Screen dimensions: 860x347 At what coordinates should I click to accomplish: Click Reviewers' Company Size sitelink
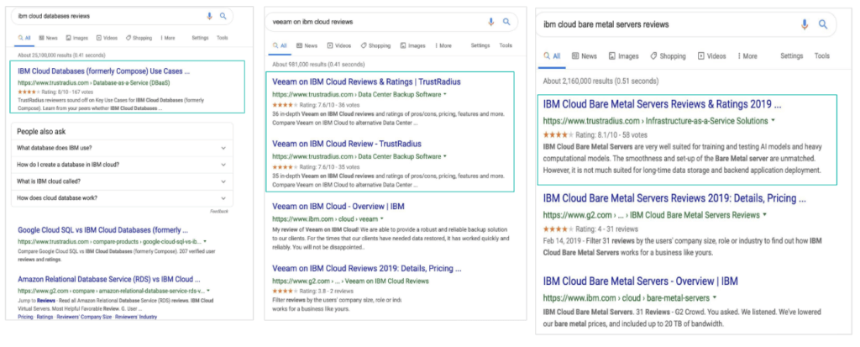pyautogui.click(x=85, y=317)
